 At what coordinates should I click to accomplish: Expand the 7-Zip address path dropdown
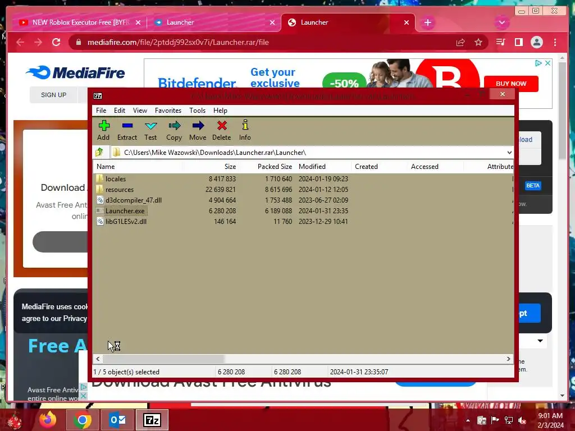click(509, 153)
